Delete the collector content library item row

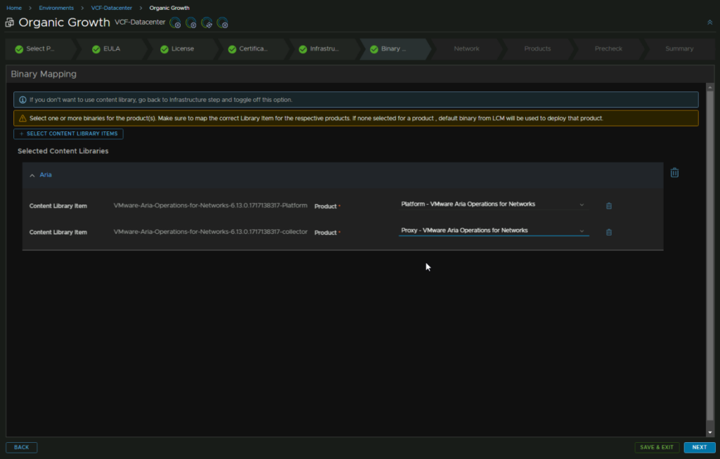(x=609, y=232)
